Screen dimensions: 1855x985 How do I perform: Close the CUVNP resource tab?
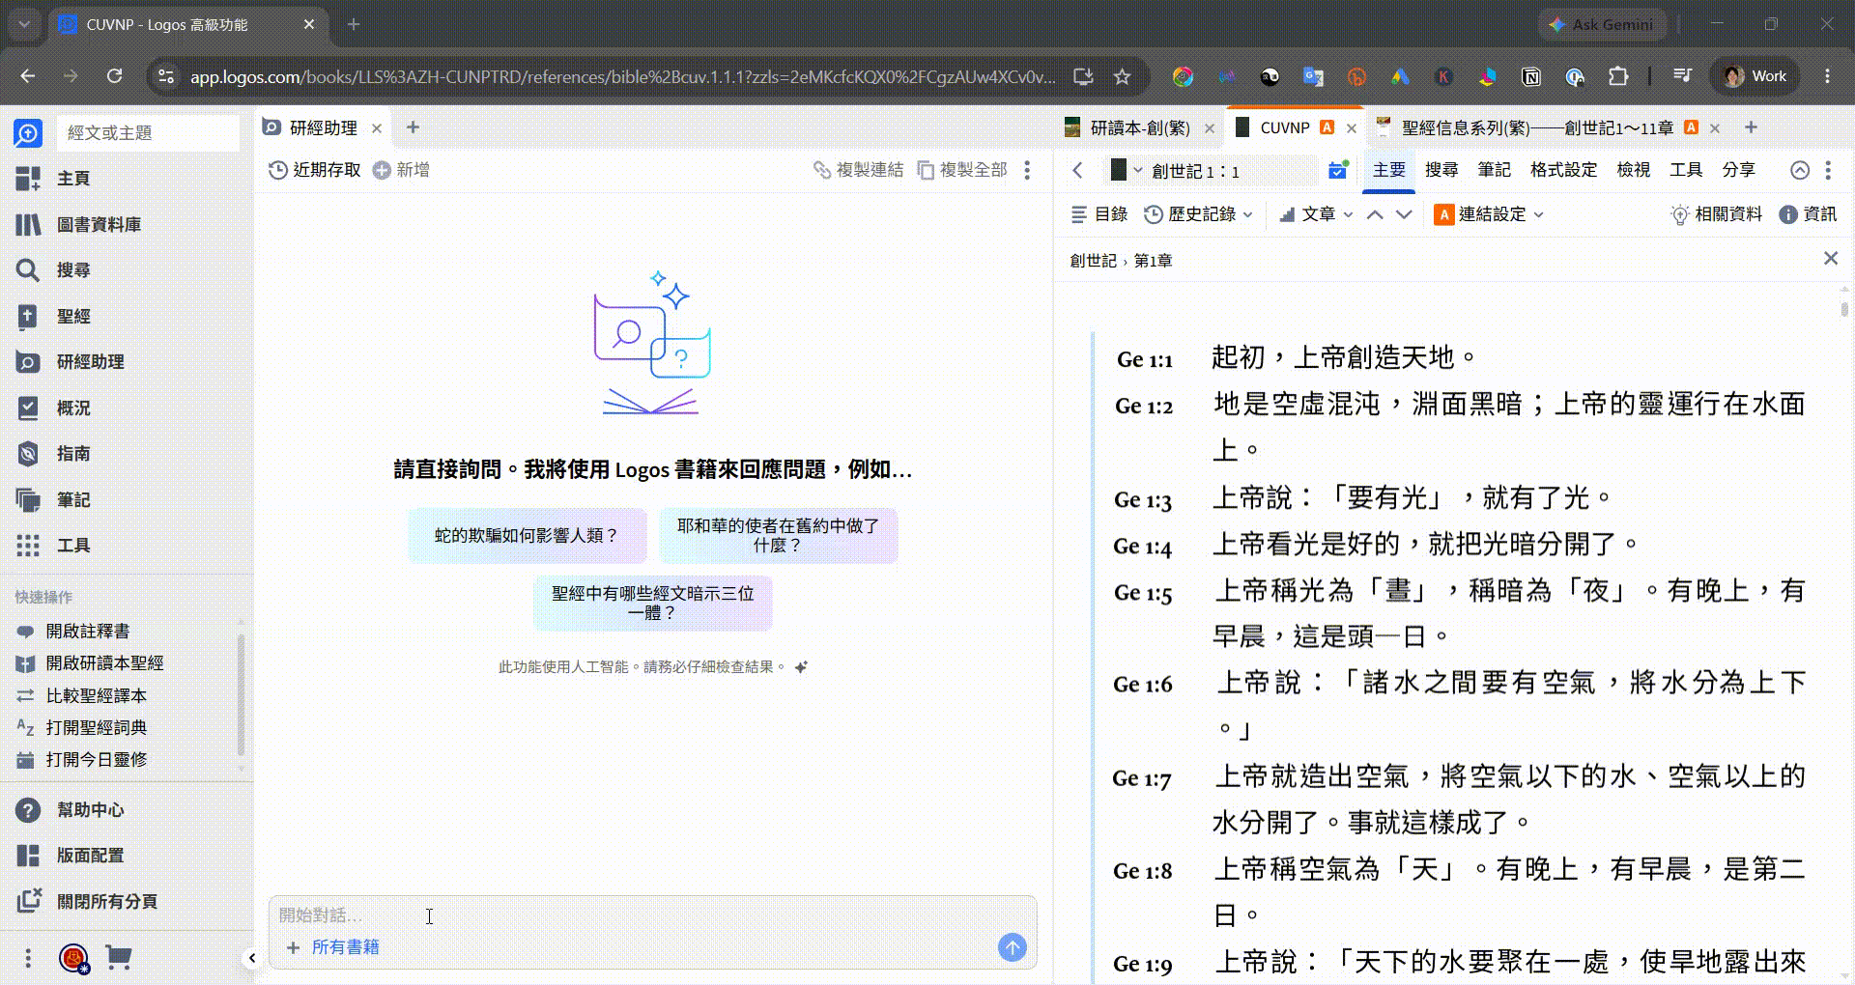(x=1352, y=128)
